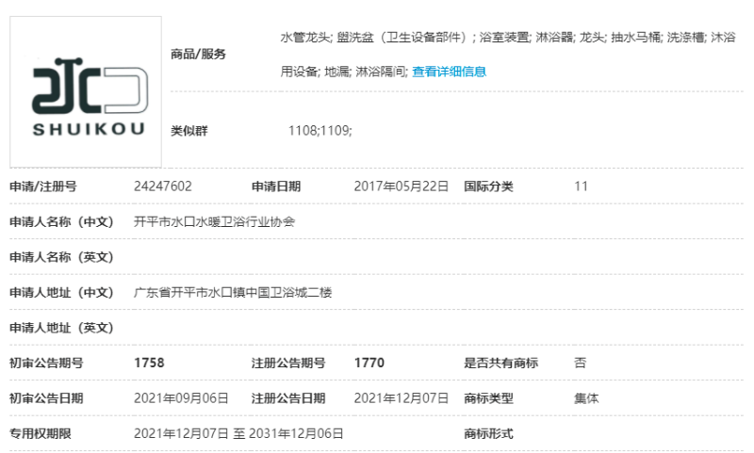Select the registration announcement date 2021年12月07日
The width and height of the screenshot is (754, 453).
401,398
